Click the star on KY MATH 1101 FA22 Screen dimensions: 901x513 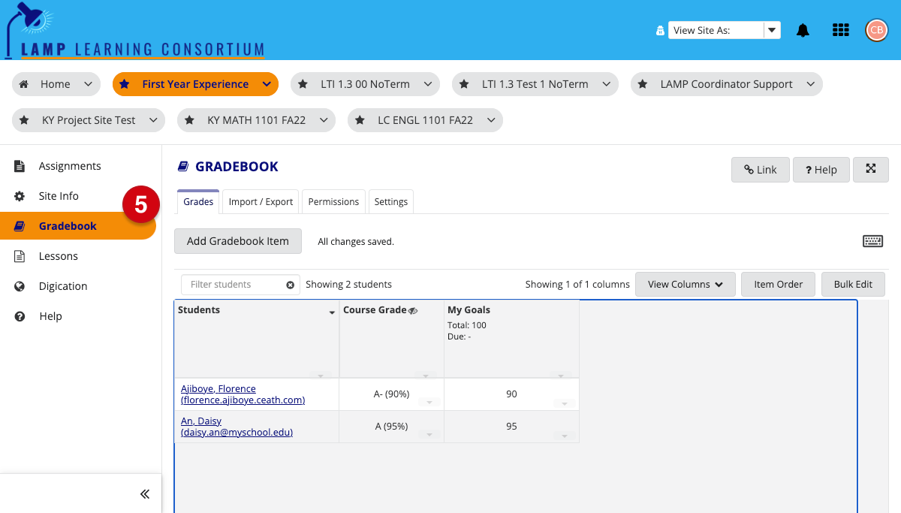pos(189,120)
